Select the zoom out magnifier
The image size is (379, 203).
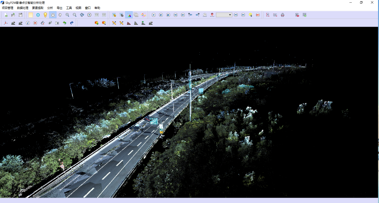[75, 15]
